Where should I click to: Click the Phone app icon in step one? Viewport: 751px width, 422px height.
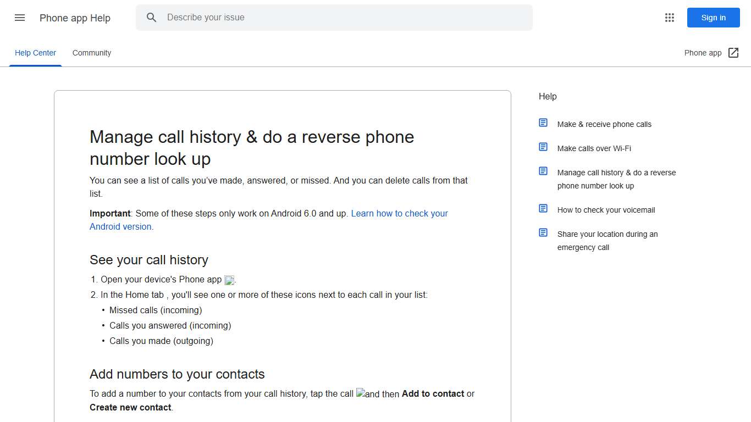[x=229, y=280]
